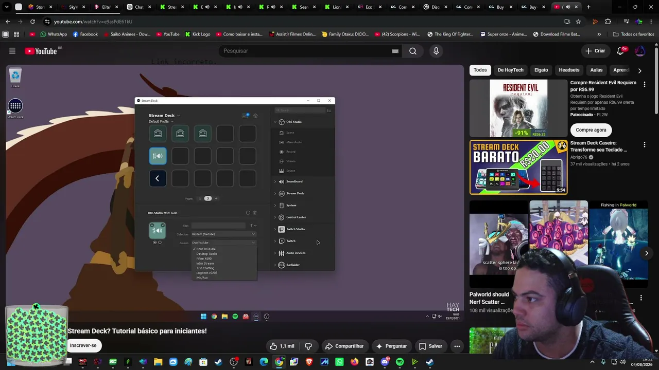Delete the action with the trash icon
Image resolution: width=659 pixels, height=370 pixels.
click(255, 213)
